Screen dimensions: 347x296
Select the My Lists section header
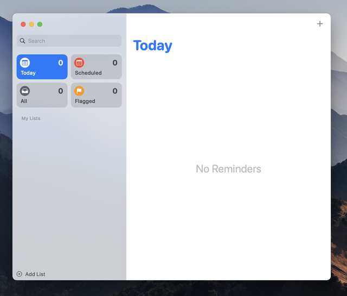tap(31, 118)
